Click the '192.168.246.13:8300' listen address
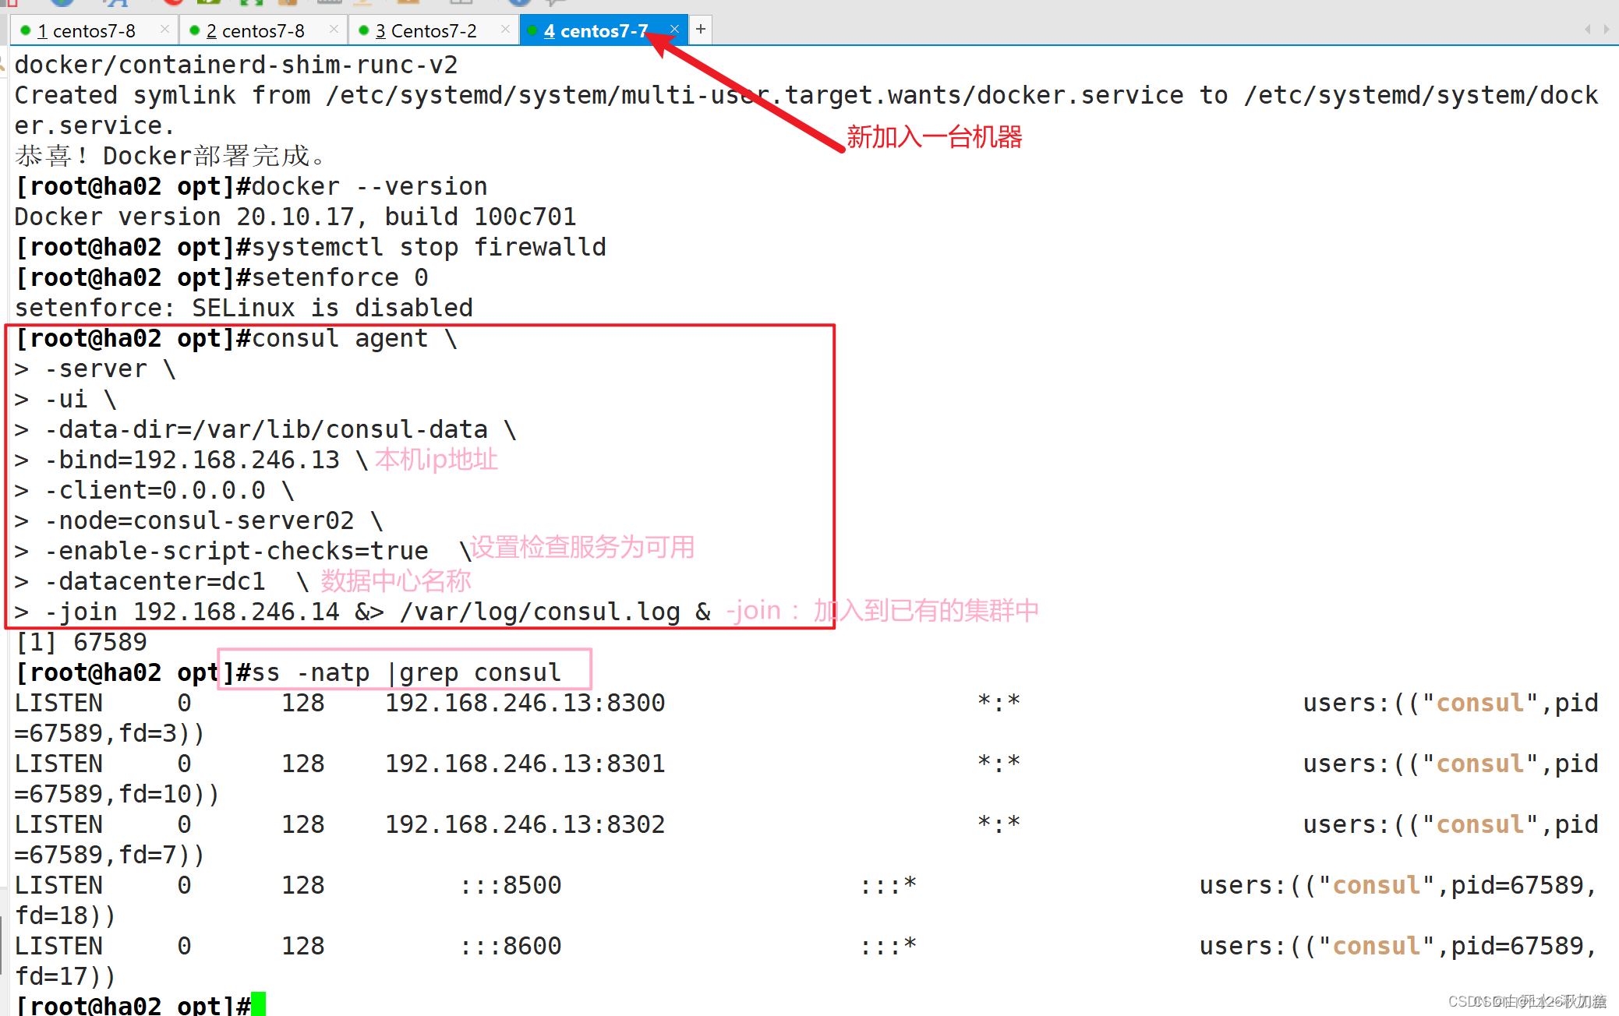The width and height of the screenshot is (1619, 1016). tap(525, 702)
